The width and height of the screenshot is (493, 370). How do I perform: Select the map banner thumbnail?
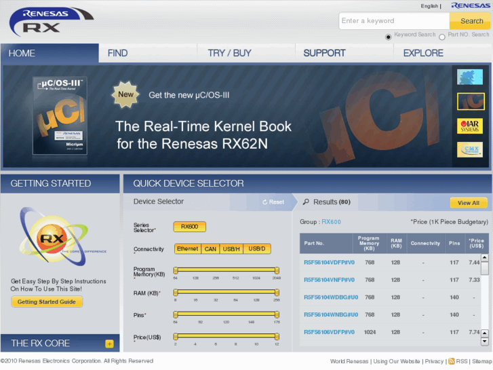[x=470, y=77]
